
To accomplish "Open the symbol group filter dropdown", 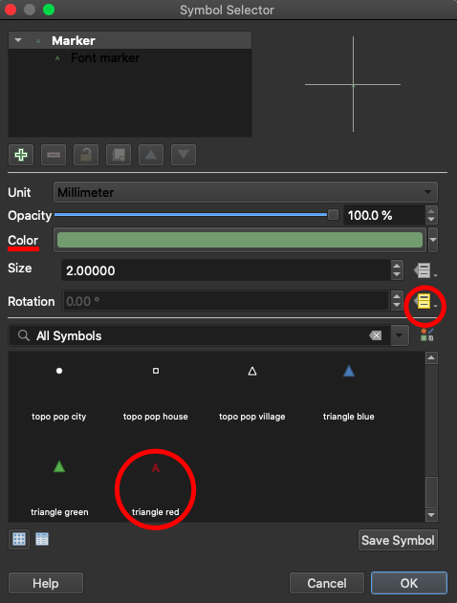I will point(400,335).
